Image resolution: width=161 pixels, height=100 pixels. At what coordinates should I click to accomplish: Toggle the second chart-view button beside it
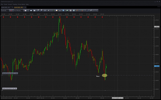pos(35,11)
